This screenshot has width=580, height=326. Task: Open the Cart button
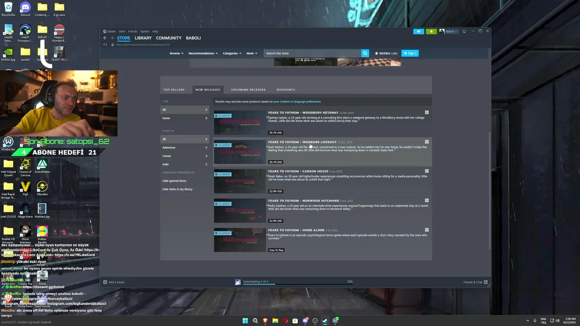(x=410, y=53)
